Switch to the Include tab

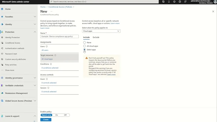[86, 37]
